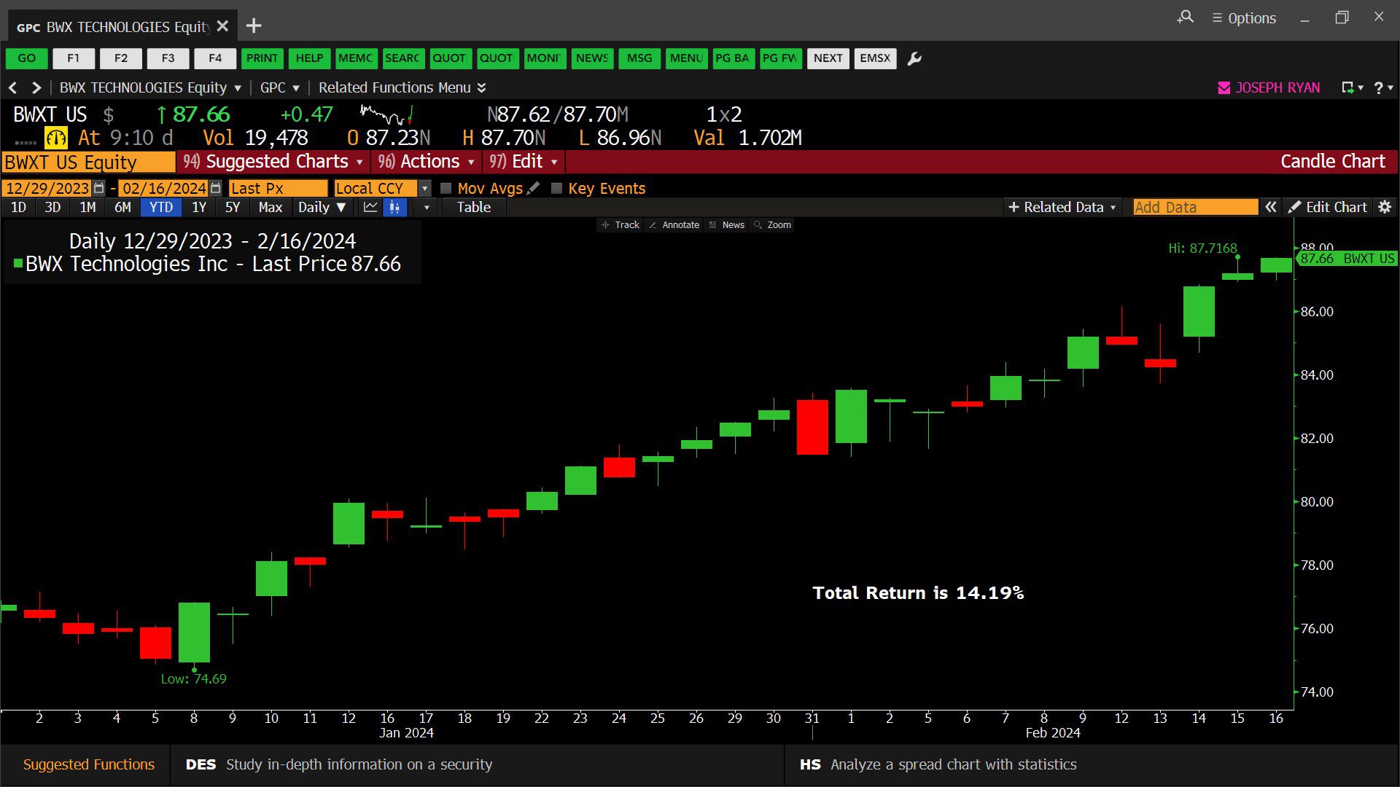Screen dimensions: 1400x787
Task: Click the yellow gauge alert icon
Action: (56, 138)
